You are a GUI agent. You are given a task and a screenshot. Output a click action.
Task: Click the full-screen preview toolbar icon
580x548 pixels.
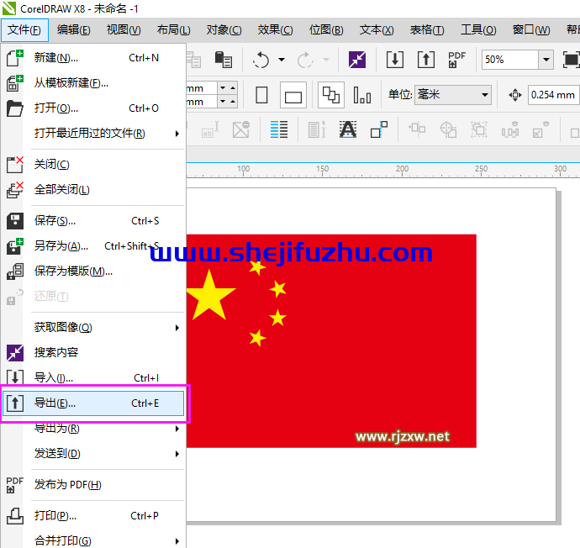pyautogui.click(x=571, y=60)
